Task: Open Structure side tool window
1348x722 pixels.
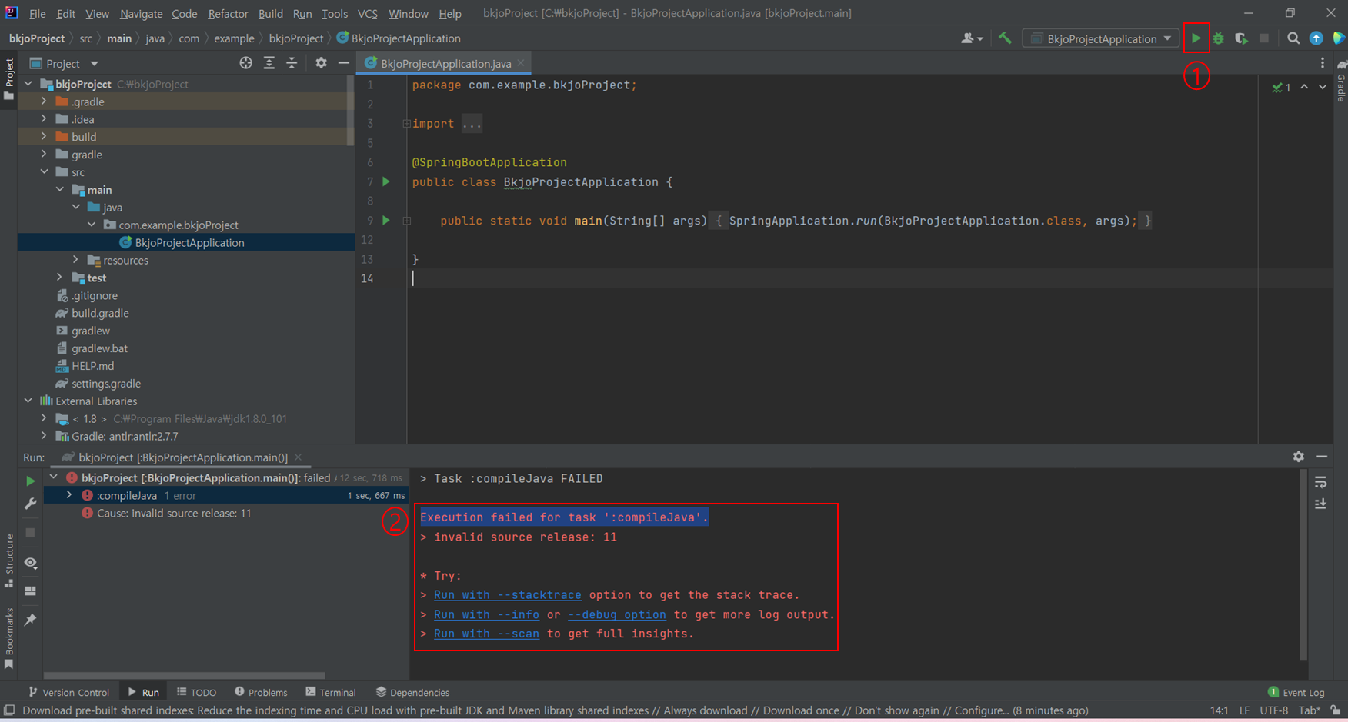Action: (x=9, y=560)
